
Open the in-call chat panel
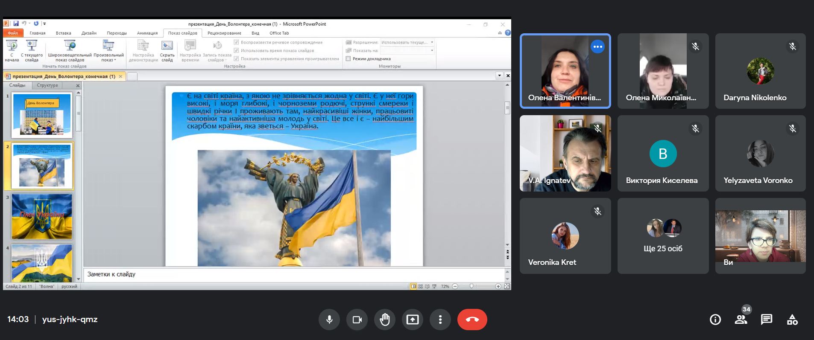[767, 320]
